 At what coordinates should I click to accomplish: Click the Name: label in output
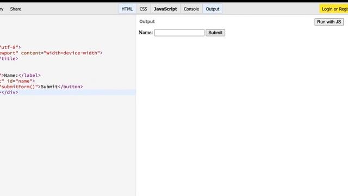[146, 33]
